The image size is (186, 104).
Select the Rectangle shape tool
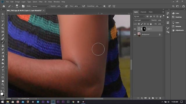click(3, 77)
